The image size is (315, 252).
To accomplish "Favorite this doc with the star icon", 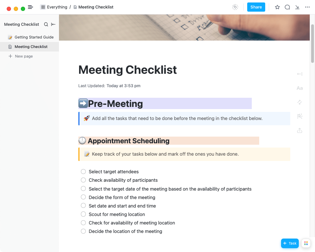I will 277,7.
